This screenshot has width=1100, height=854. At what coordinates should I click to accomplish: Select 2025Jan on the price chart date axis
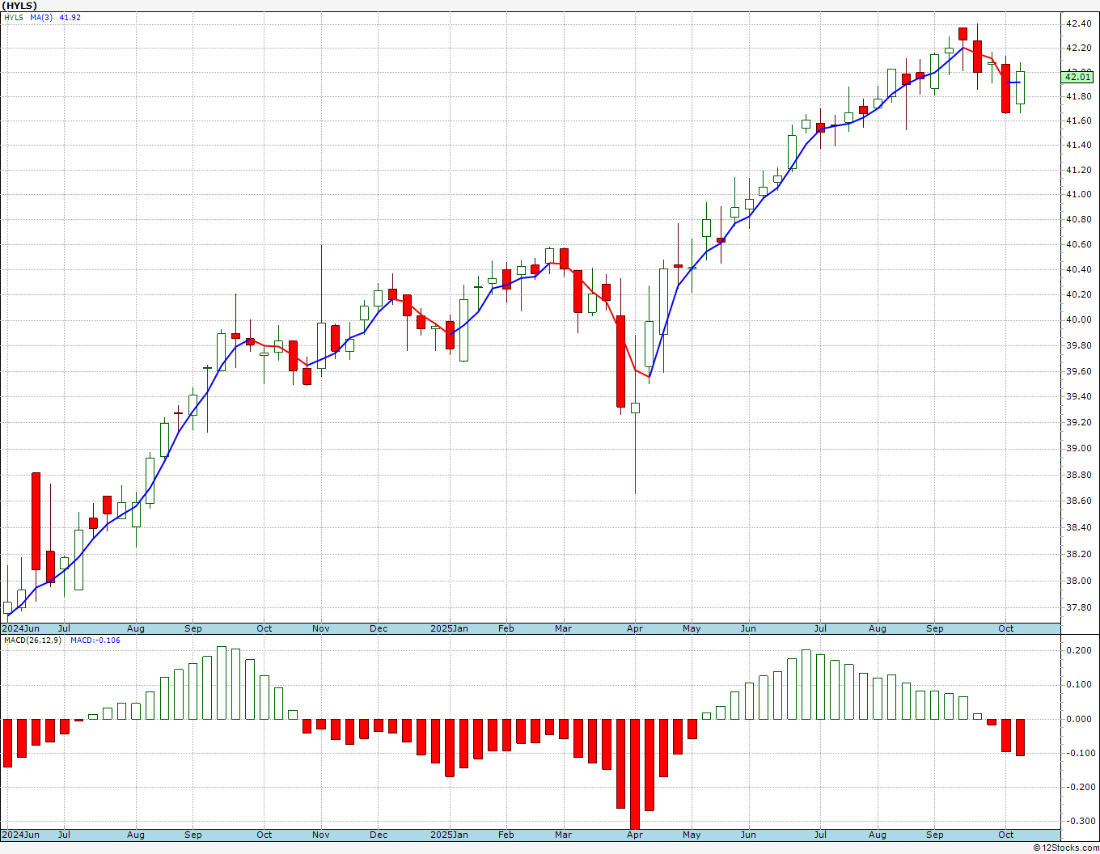click(x=449, y=628)
